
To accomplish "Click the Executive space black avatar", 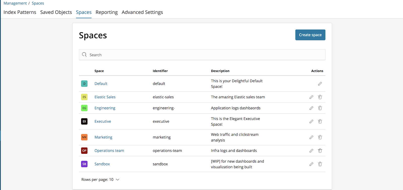I will pyautogui.click(x=84, y=121).
